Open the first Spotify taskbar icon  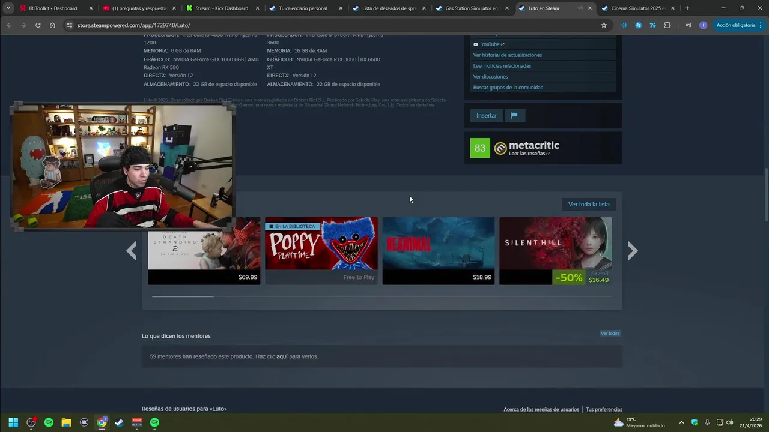pos(49,422)
